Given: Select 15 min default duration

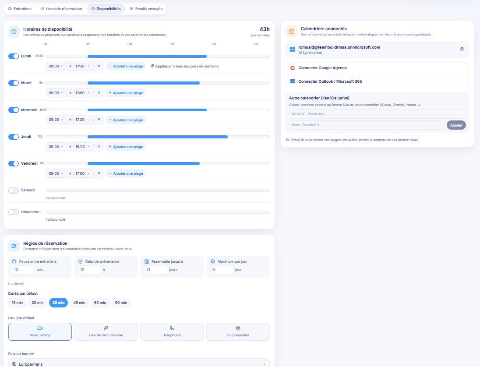Looking at the screenshot, I should (17, 303).
